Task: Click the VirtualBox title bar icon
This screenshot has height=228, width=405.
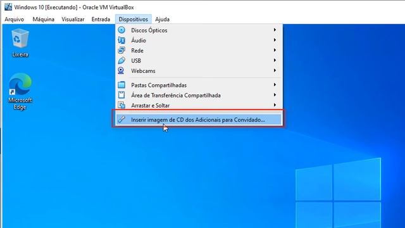Action: pos(8,7)
